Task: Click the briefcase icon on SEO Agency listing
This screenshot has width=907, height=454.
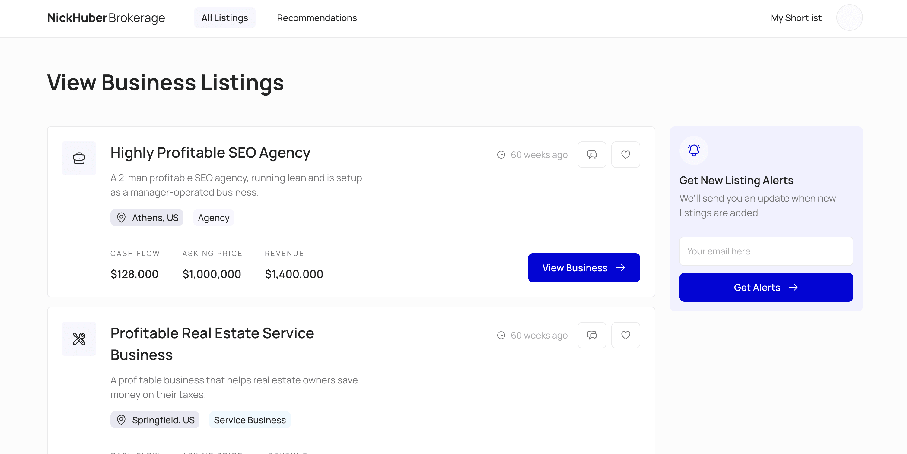Action: 79,158
